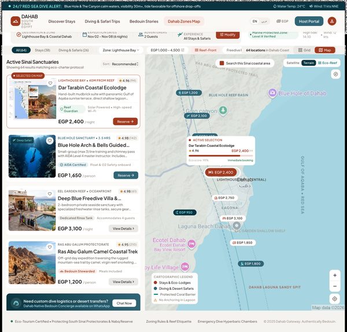
Task: Click the WhatsApp concierge headset icon
Action: [x=16, y=303]
